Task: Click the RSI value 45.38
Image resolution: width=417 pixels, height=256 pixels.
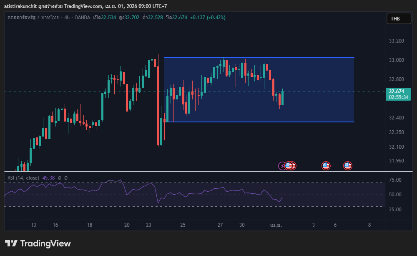Action: pos(49,178)
